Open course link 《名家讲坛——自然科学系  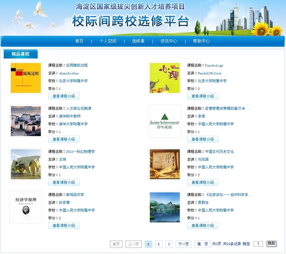coord(229,195)
